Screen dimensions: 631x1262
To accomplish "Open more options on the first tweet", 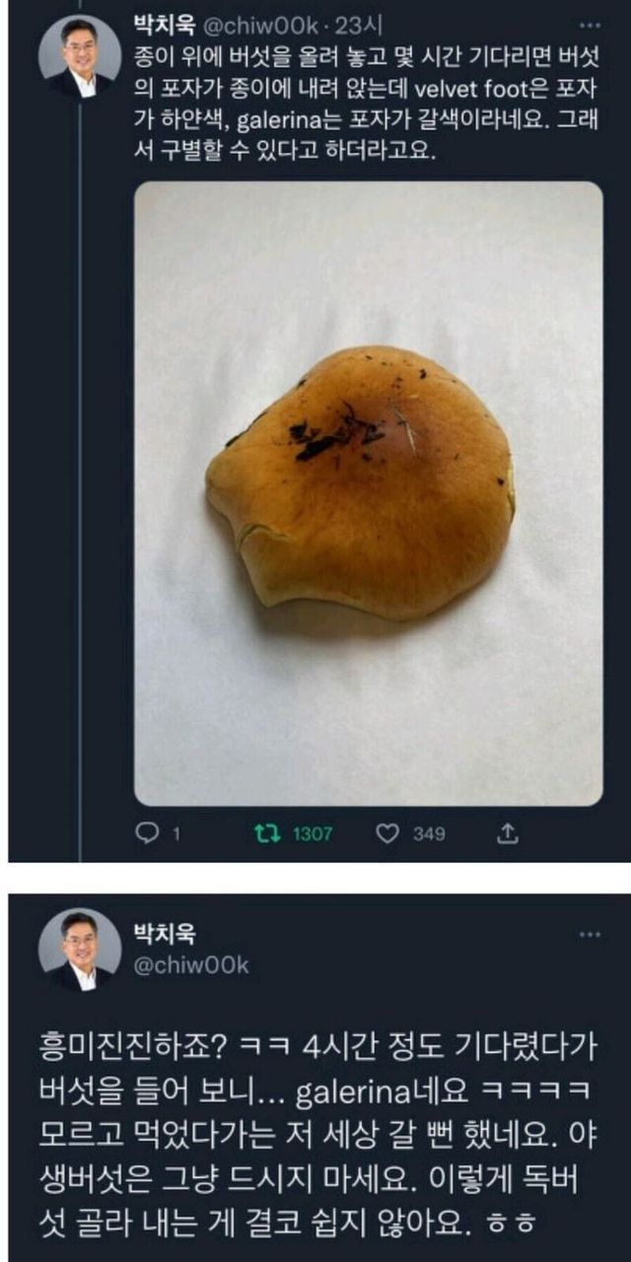I will [590, 25].
